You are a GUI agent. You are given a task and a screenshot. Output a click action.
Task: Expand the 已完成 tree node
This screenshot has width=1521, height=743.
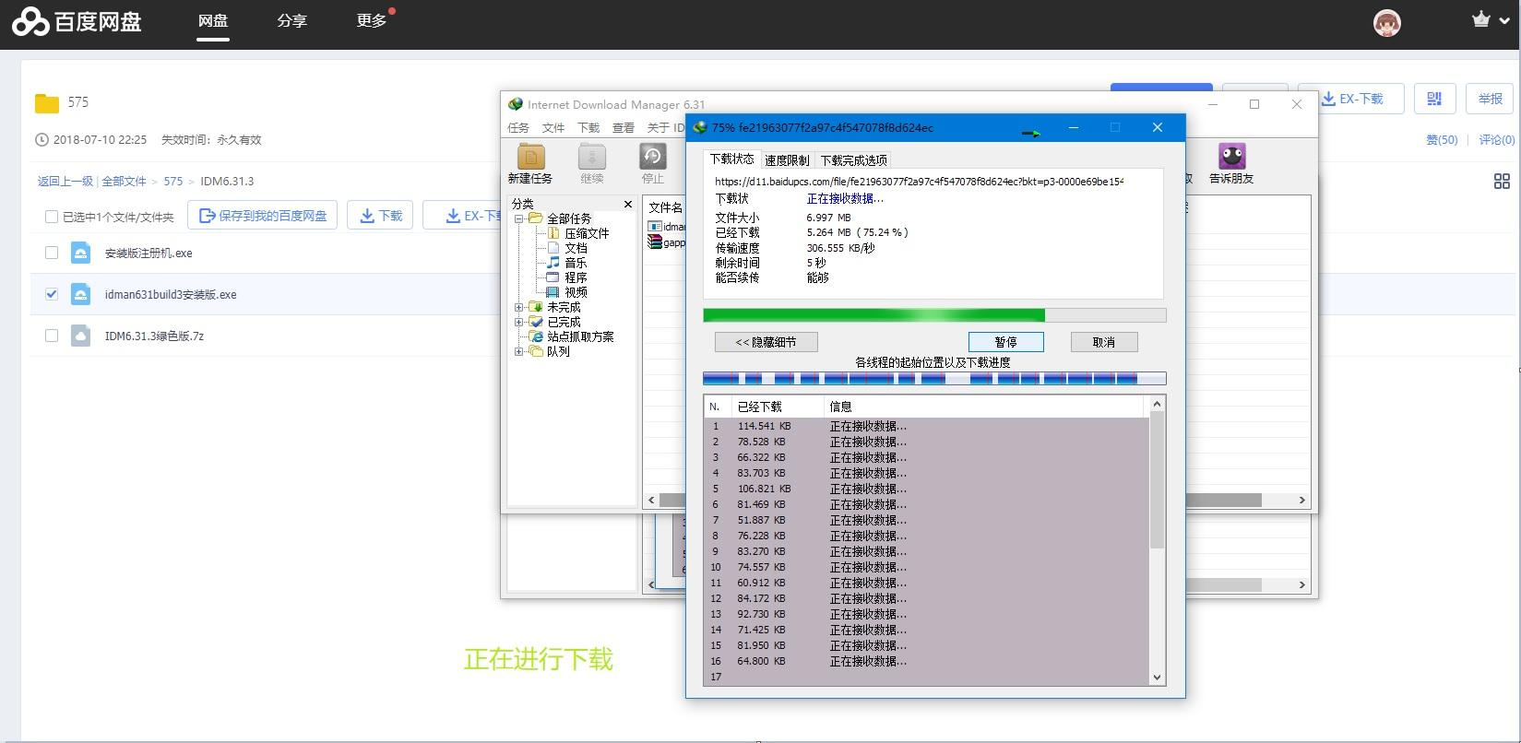[518, 322]
